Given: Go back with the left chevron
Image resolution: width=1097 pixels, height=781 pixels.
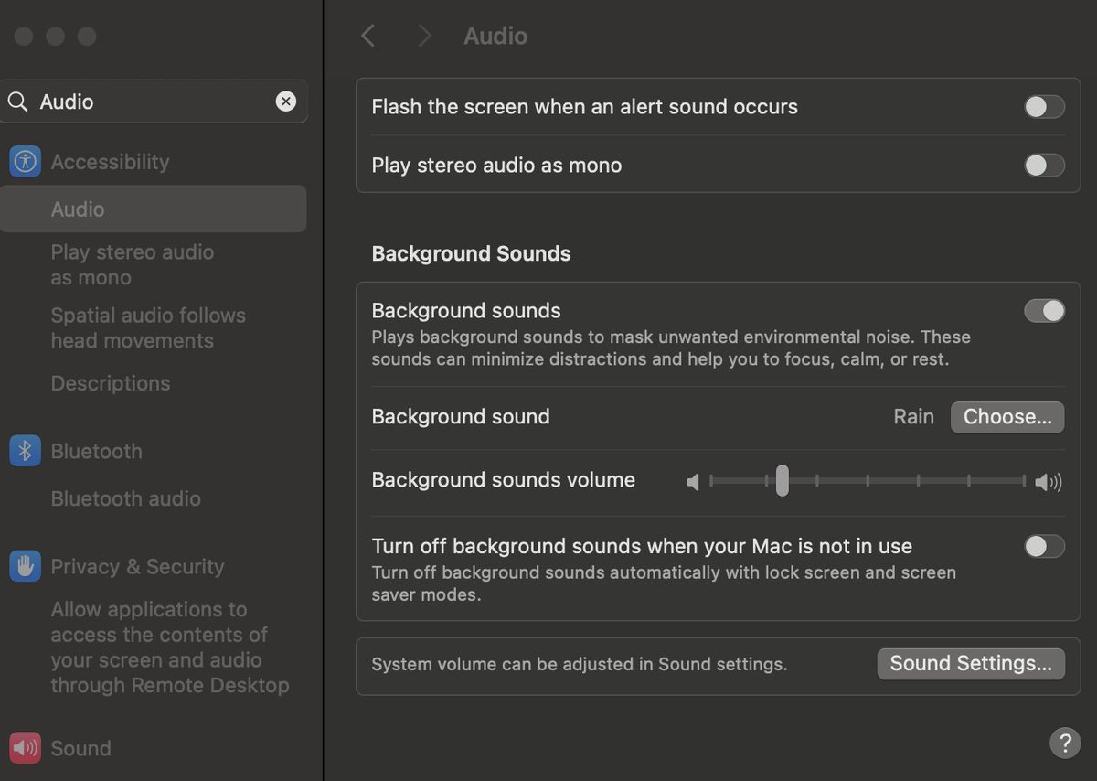Looking at the screenshot, I should point(367,36).
